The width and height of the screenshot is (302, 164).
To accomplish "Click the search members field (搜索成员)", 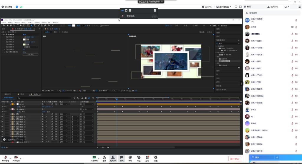I will point(271,13).
